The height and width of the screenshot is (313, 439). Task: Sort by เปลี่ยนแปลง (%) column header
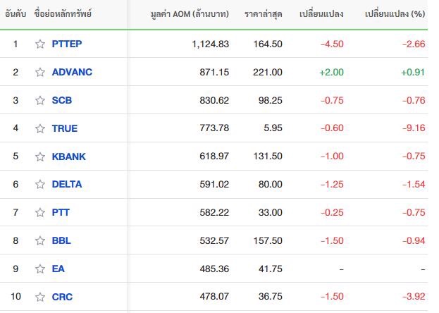(395, 13)
